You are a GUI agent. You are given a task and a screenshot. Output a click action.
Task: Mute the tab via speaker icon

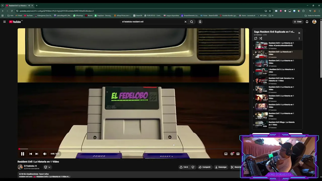[29, 6]
